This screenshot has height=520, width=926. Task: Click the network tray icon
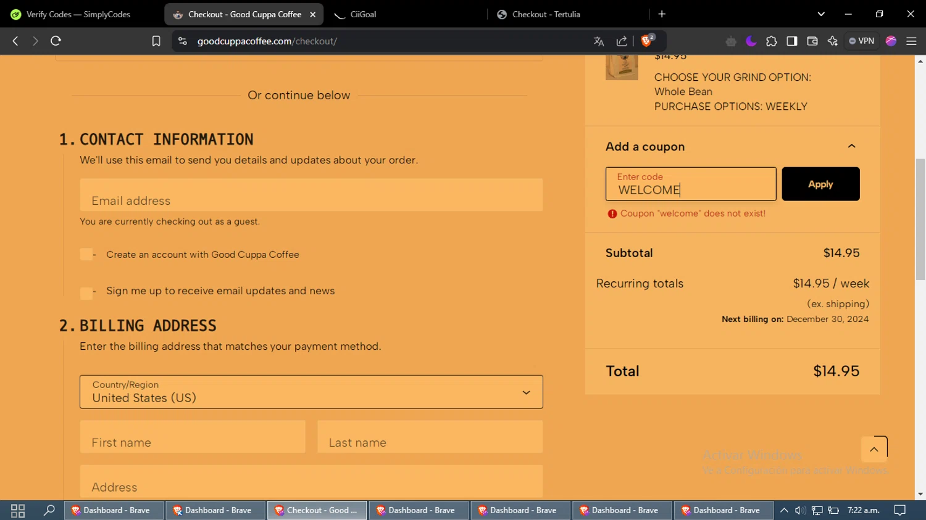point(817,511)
